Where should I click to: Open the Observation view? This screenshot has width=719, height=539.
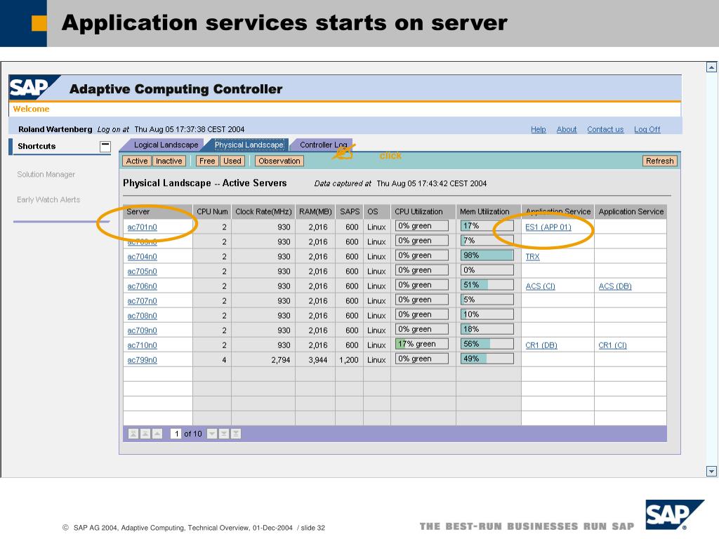click(x=279, y=161)
